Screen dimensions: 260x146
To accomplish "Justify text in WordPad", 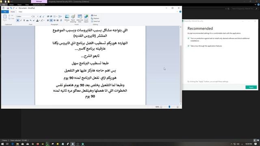I will point(58,20).
